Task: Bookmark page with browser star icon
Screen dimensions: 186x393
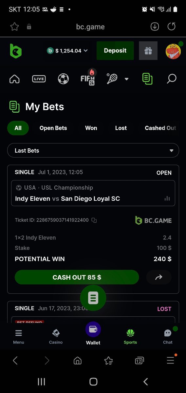Action: pyautogui.click(x=14, y=27)
